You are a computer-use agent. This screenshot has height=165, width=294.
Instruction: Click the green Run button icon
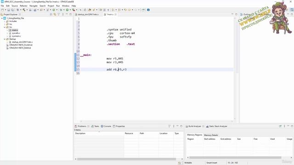point(67,10)
